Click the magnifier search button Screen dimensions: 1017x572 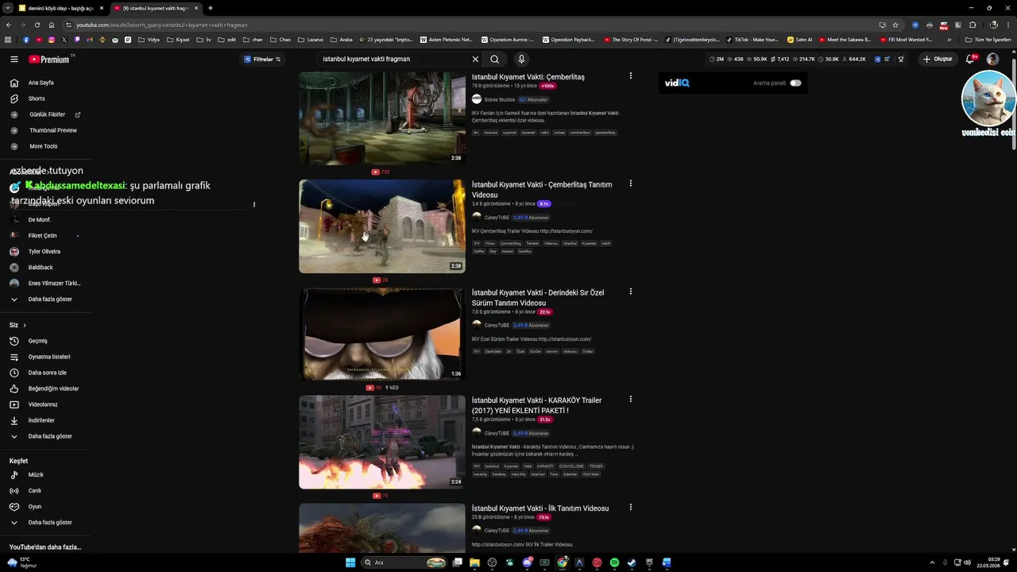pos(494,59)
